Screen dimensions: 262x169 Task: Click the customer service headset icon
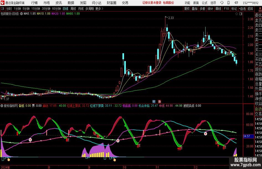[x=222, y=3]
